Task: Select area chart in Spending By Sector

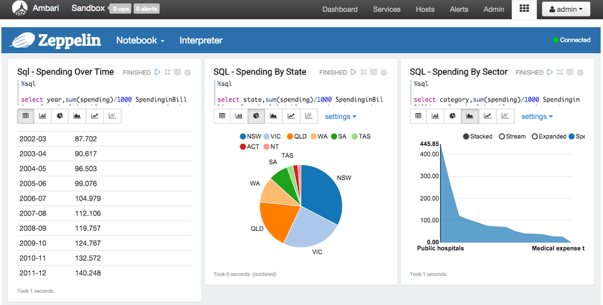Action: [470, 116]
